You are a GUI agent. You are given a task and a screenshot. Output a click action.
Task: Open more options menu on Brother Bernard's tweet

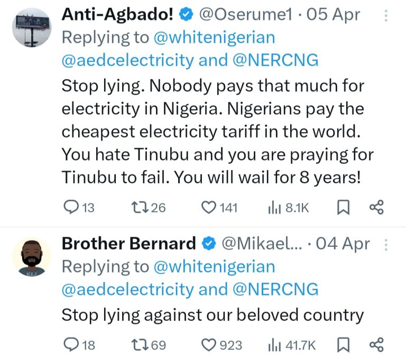click(x=386, y=244)
